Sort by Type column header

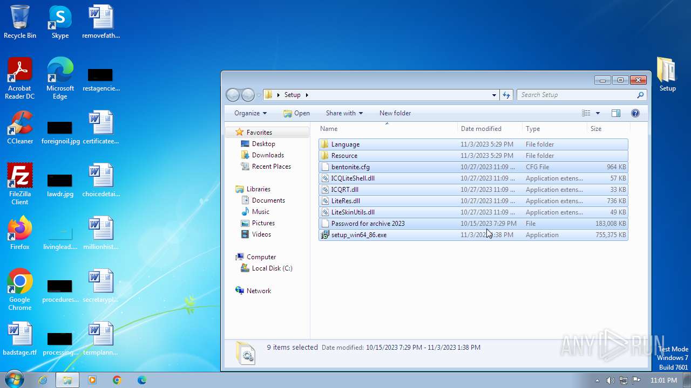pos(554,129)
